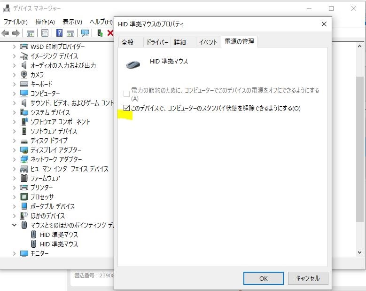Click the プロセッサ icon
Screen dimensions: 366x291
tap(24, 197)
